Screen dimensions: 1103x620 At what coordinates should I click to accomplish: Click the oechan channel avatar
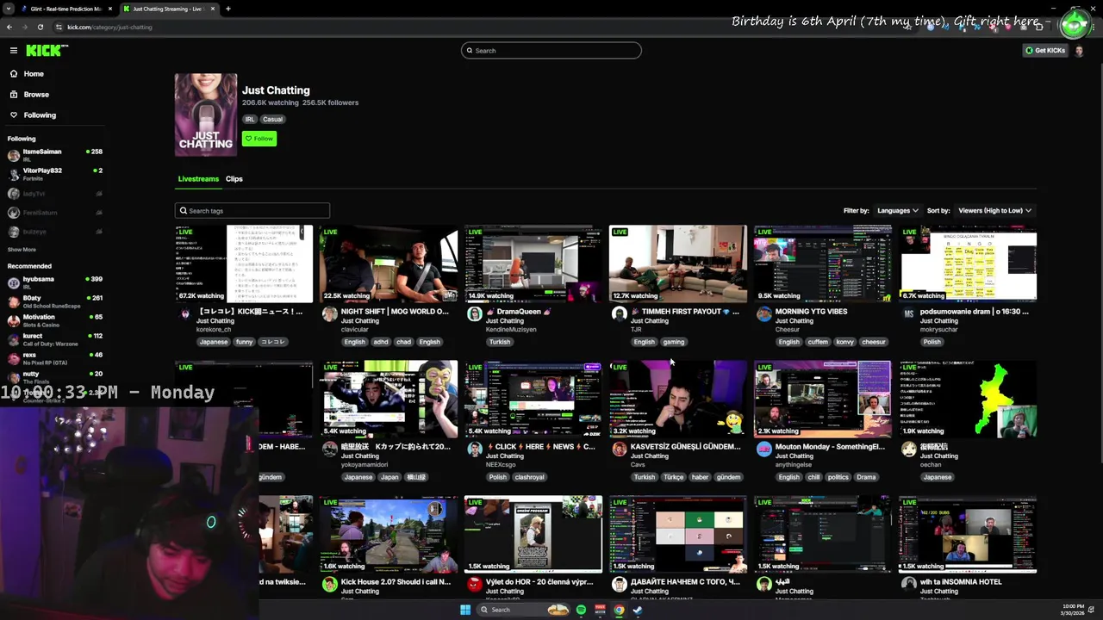[908, 449]
